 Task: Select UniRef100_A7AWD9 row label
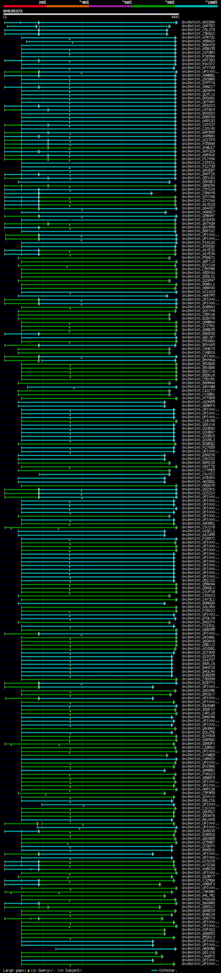tap(198, 756)
